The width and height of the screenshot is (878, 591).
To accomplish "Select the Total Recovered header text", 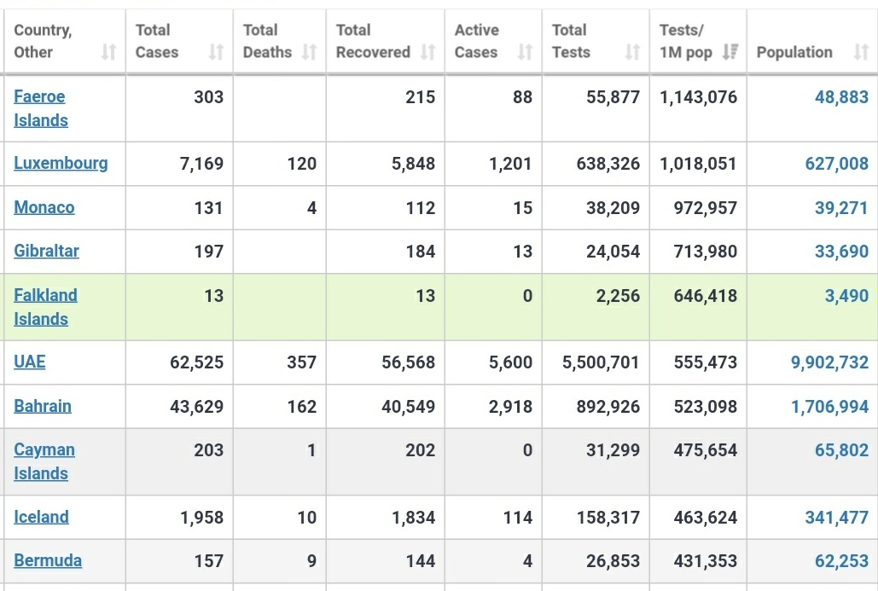I will (373, 41).
